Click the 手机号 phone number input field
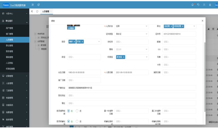The height and width of the screenshot is (129, 218). coord(132,42)
